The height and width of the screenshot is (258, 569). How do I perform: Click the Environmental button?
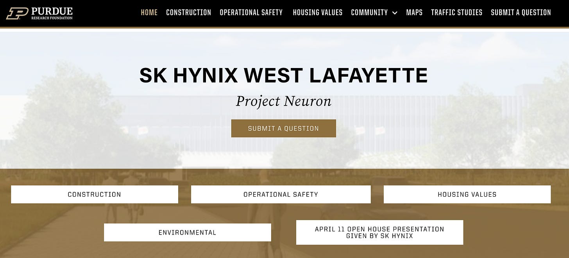click(188, 232)
